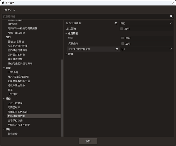Select 已过一定时间 condition

pyautogui.click(x=15, y=103)
